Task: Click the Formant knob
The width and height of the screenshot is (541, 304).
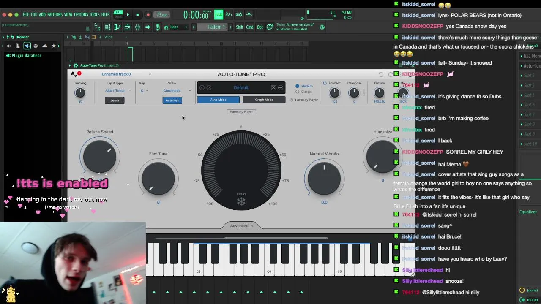Action: 334,92
